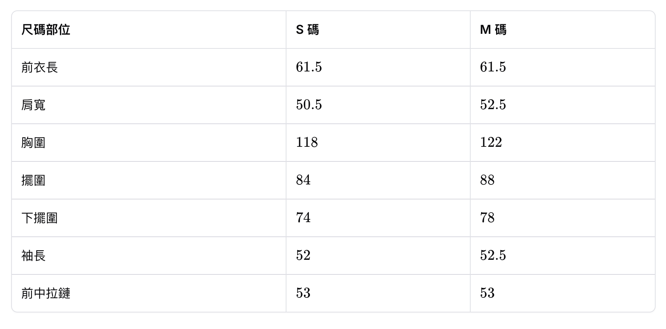
Task: Click the M 碼 column header
Action: [493, 30]
